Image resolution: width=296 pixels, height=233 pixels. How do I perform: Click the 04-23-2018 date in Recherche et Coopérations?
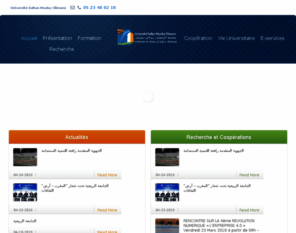[165, 210]
